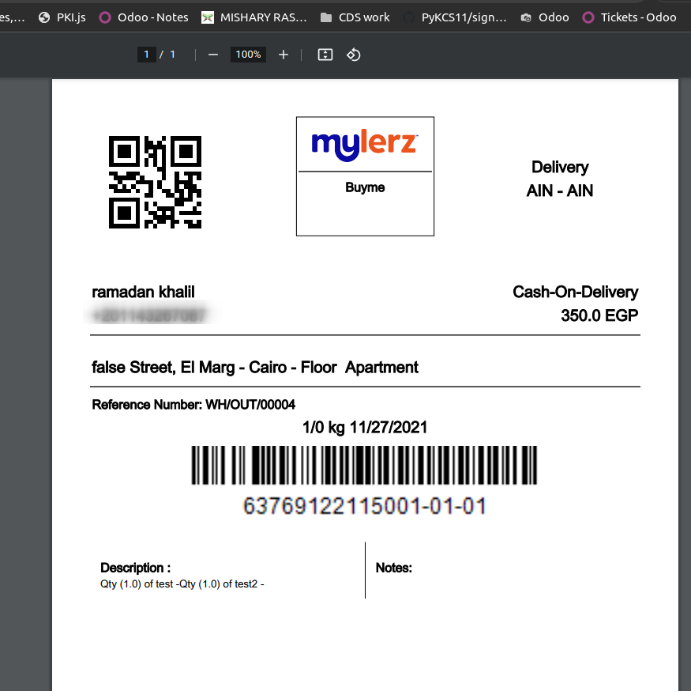The width and height of the screenshot is (691, 691).
Task: Open the PKI.js bookmark
Action: click(62, 17)
